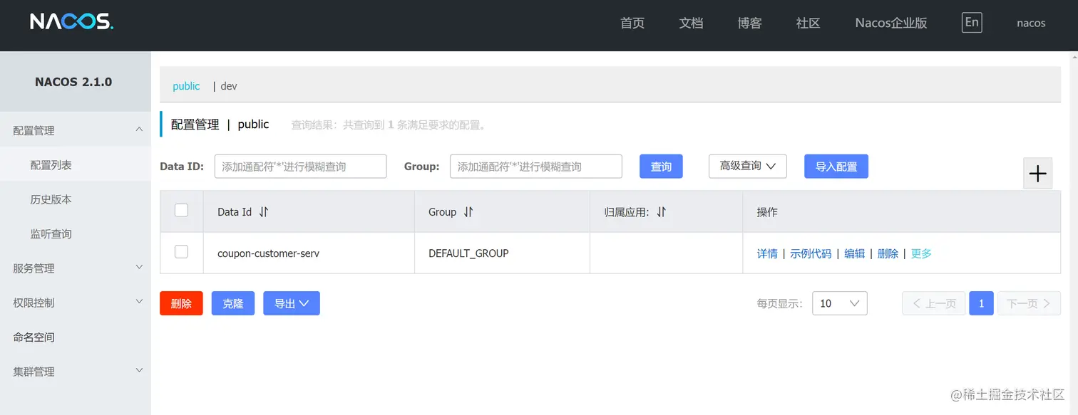The height and width of the screenshot is (415, 1078).
Task: Toggle the select-all header checkbox
Action: point(181,210)
